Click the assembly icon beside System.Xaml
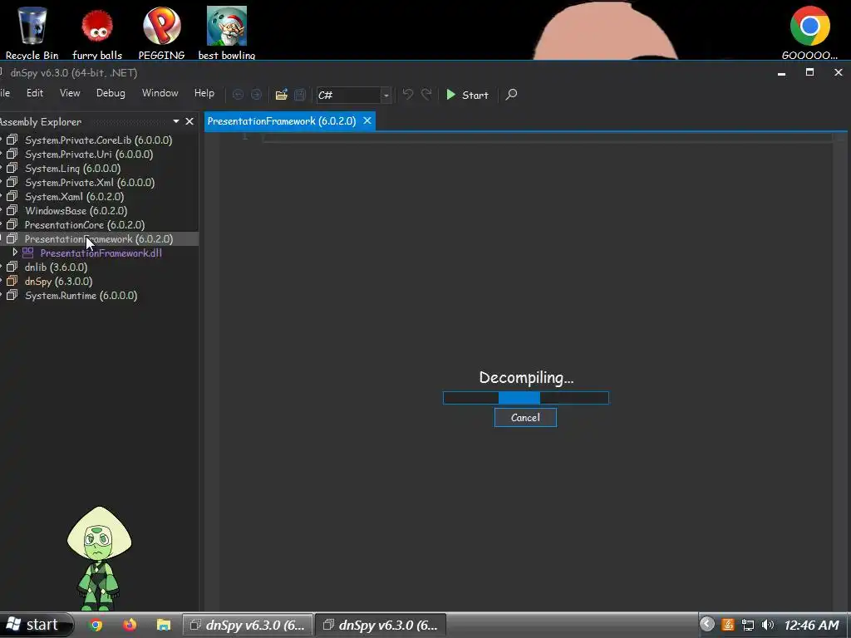 tap(12, 196)
